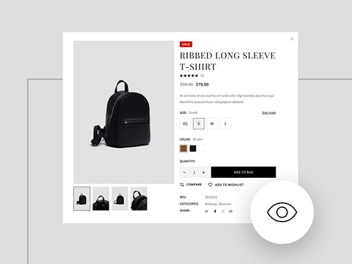The image size is (352, 264).
Task: Click the Add to Bag button
Action: (x=243, y=172)
